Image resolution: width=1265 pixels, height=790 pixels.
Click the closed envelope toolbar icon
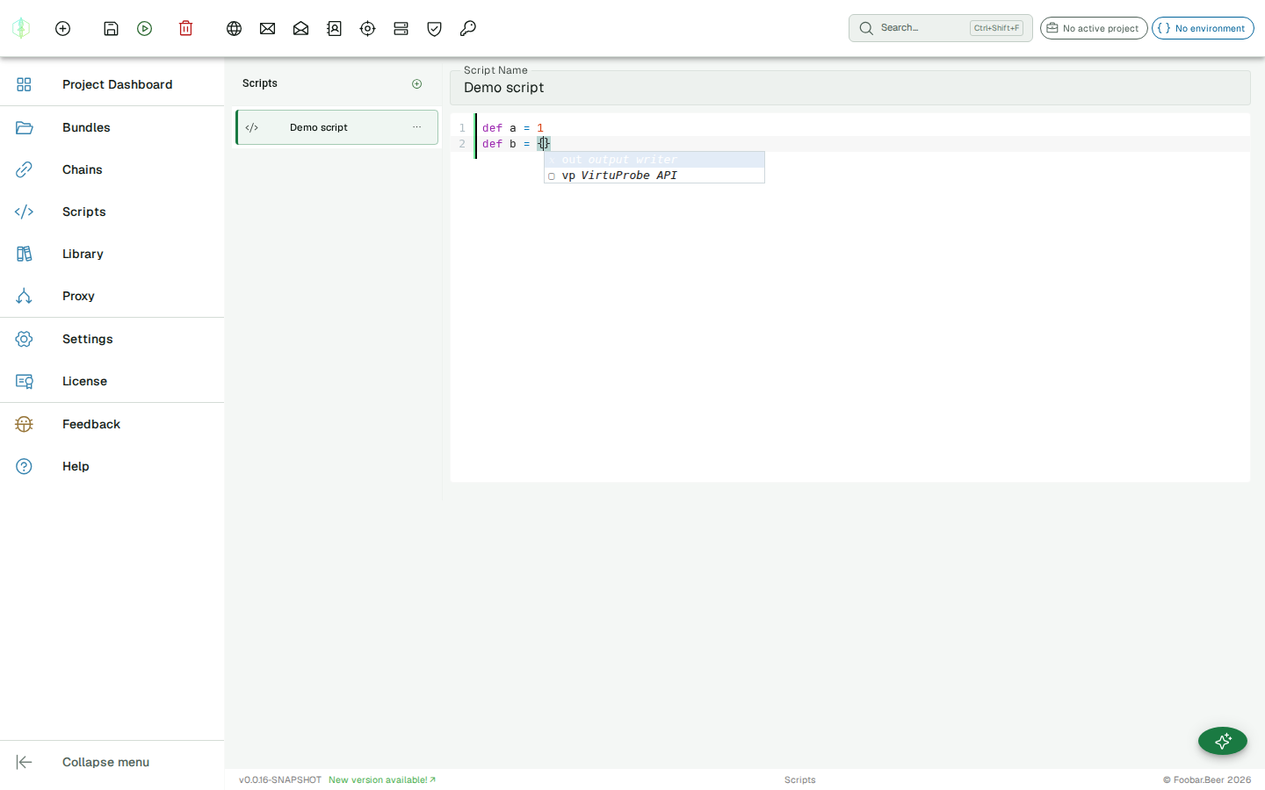pyautogui.click(x=267, y=28)
